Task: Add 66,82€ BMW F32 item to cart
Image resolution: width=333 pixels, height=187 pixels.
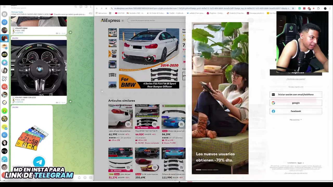Action: [x=155, y=124]
